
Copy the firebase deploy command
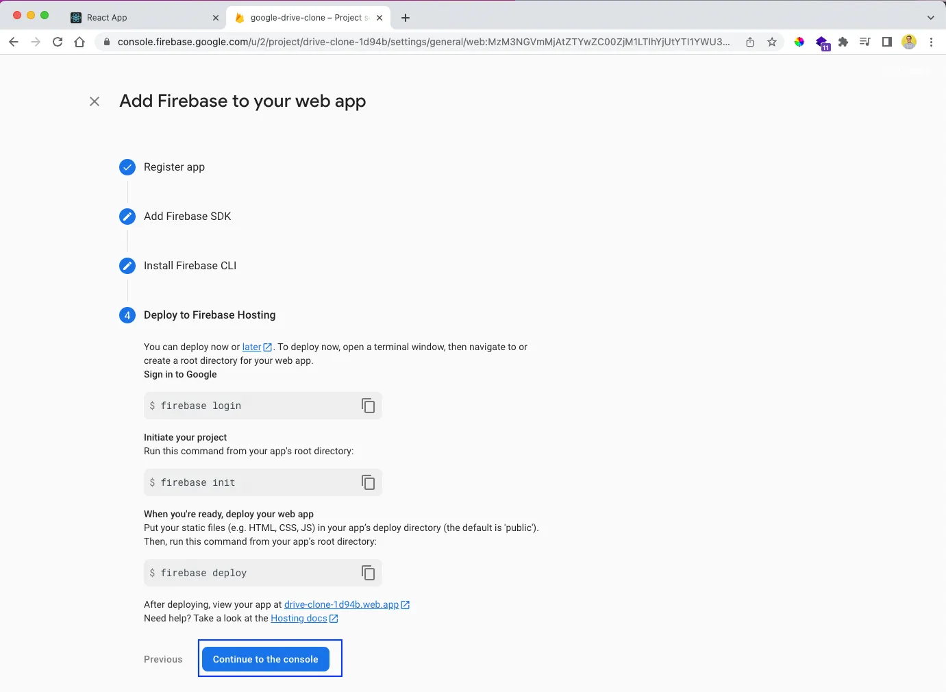tap(368, 573)
